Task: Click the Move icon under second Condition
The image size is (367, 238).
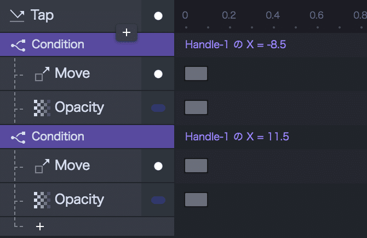Action: pos(42,166)
